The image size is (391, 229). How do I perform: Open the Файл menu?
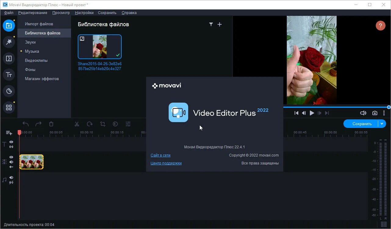point(9,13)
